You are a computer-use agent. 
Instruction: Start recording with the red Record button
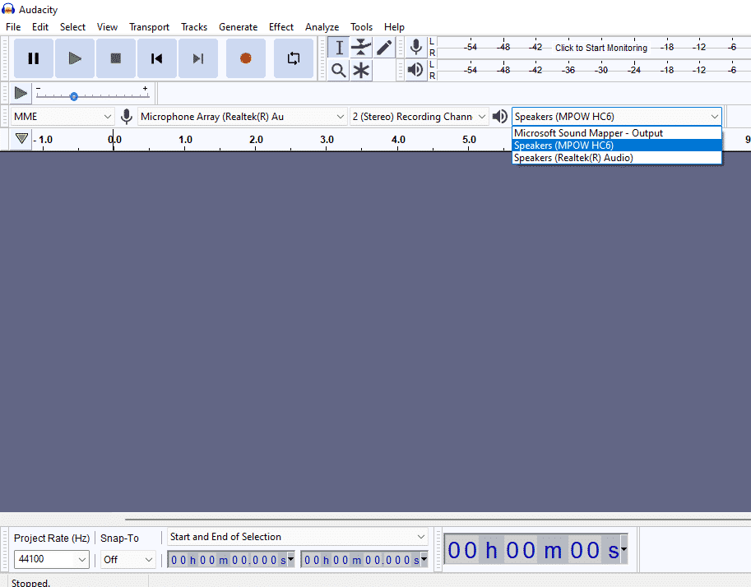(x=246, y=58)
